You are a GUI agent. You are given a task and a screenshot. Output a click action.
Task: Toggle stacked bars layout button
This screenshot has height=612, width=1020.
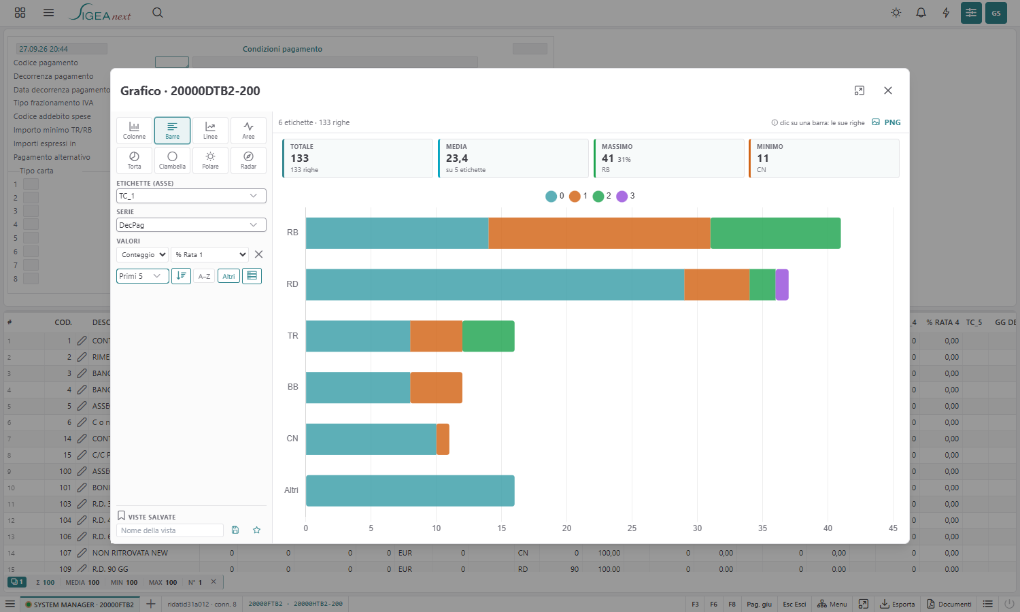(x=252, y=276)
